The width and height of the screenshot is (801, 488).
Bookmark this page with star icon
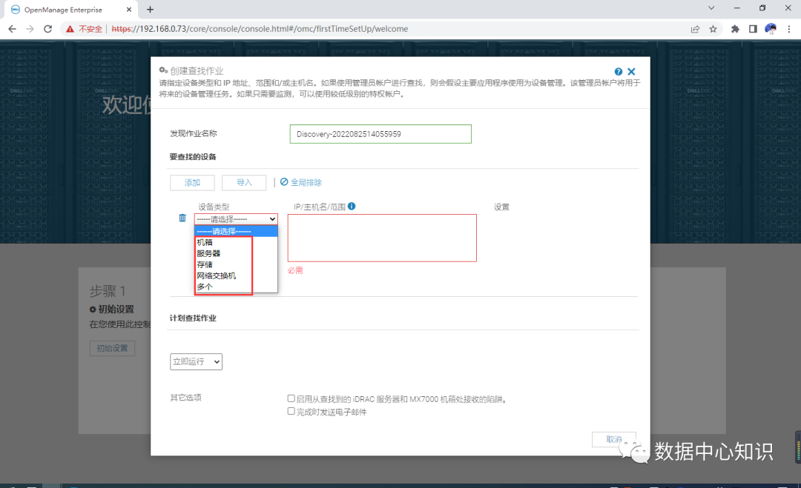[713, 29]
